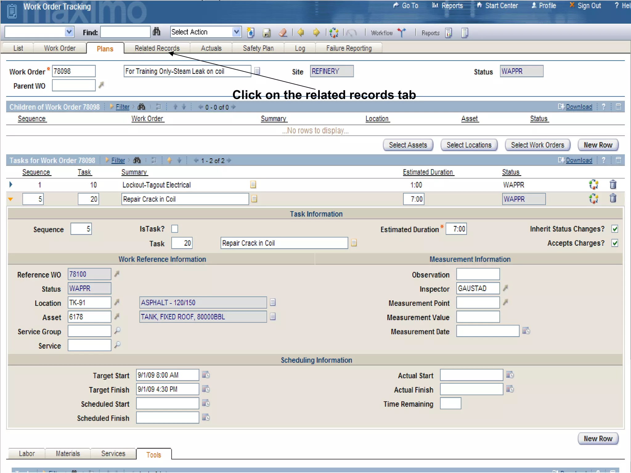Viewport: 631px width, 473px height.
Task: Expand the Lockout-Tagout Electrical task row
Action: pyautogui.click(x=11, y=184)
